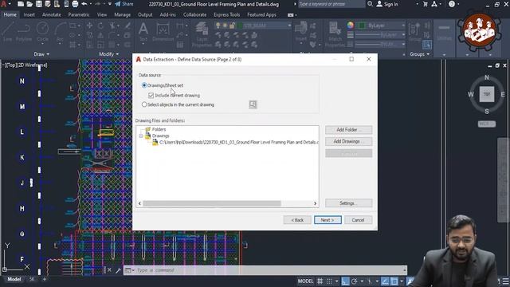Click the pick-objects icon beside Select objects option
The image size is (510, 287).
pyautogui.click(x=253, y=104)
